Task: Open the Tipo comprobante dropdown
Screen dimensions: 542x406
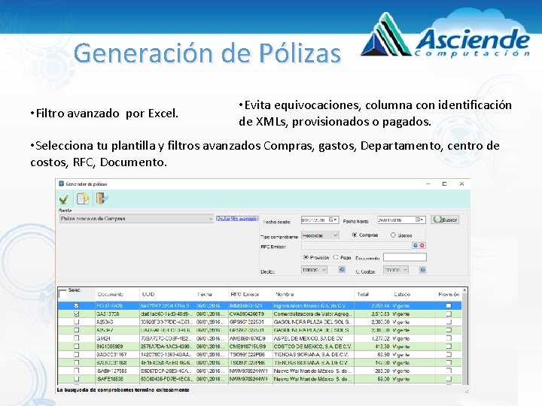Action: (x=335, y=235)
